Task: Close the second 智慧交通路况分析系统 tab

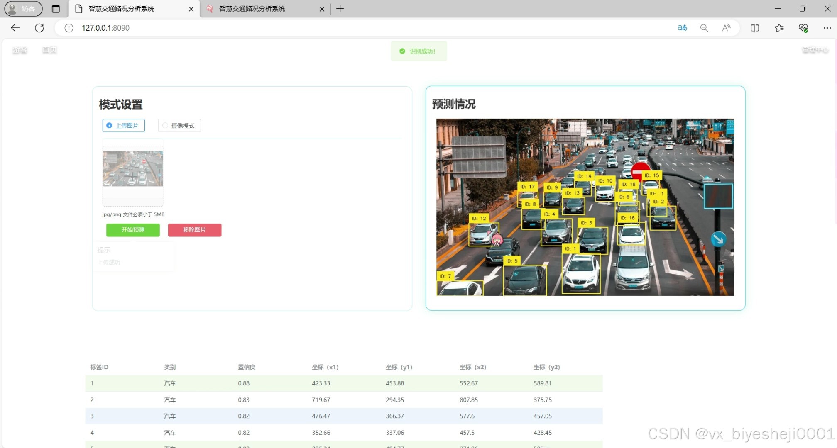Action: pyautogui.click(x=322, y=9)
